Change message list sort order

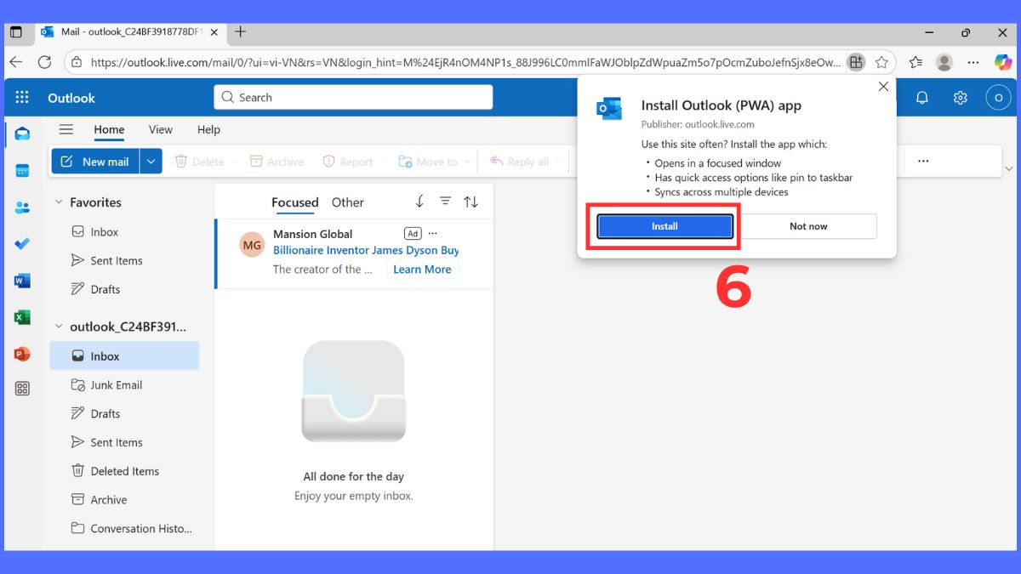(471, 202)
